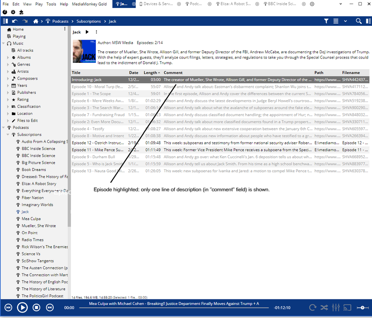372x318 pixels.
Task: Sort by the Length column header
Action: [152, 73]
